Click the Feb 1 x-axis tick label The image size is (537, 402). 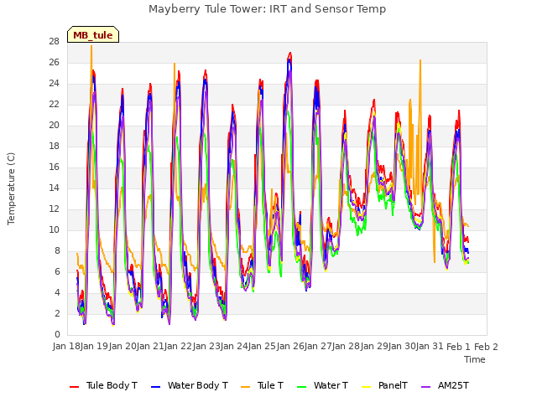(x=459, y=347)
